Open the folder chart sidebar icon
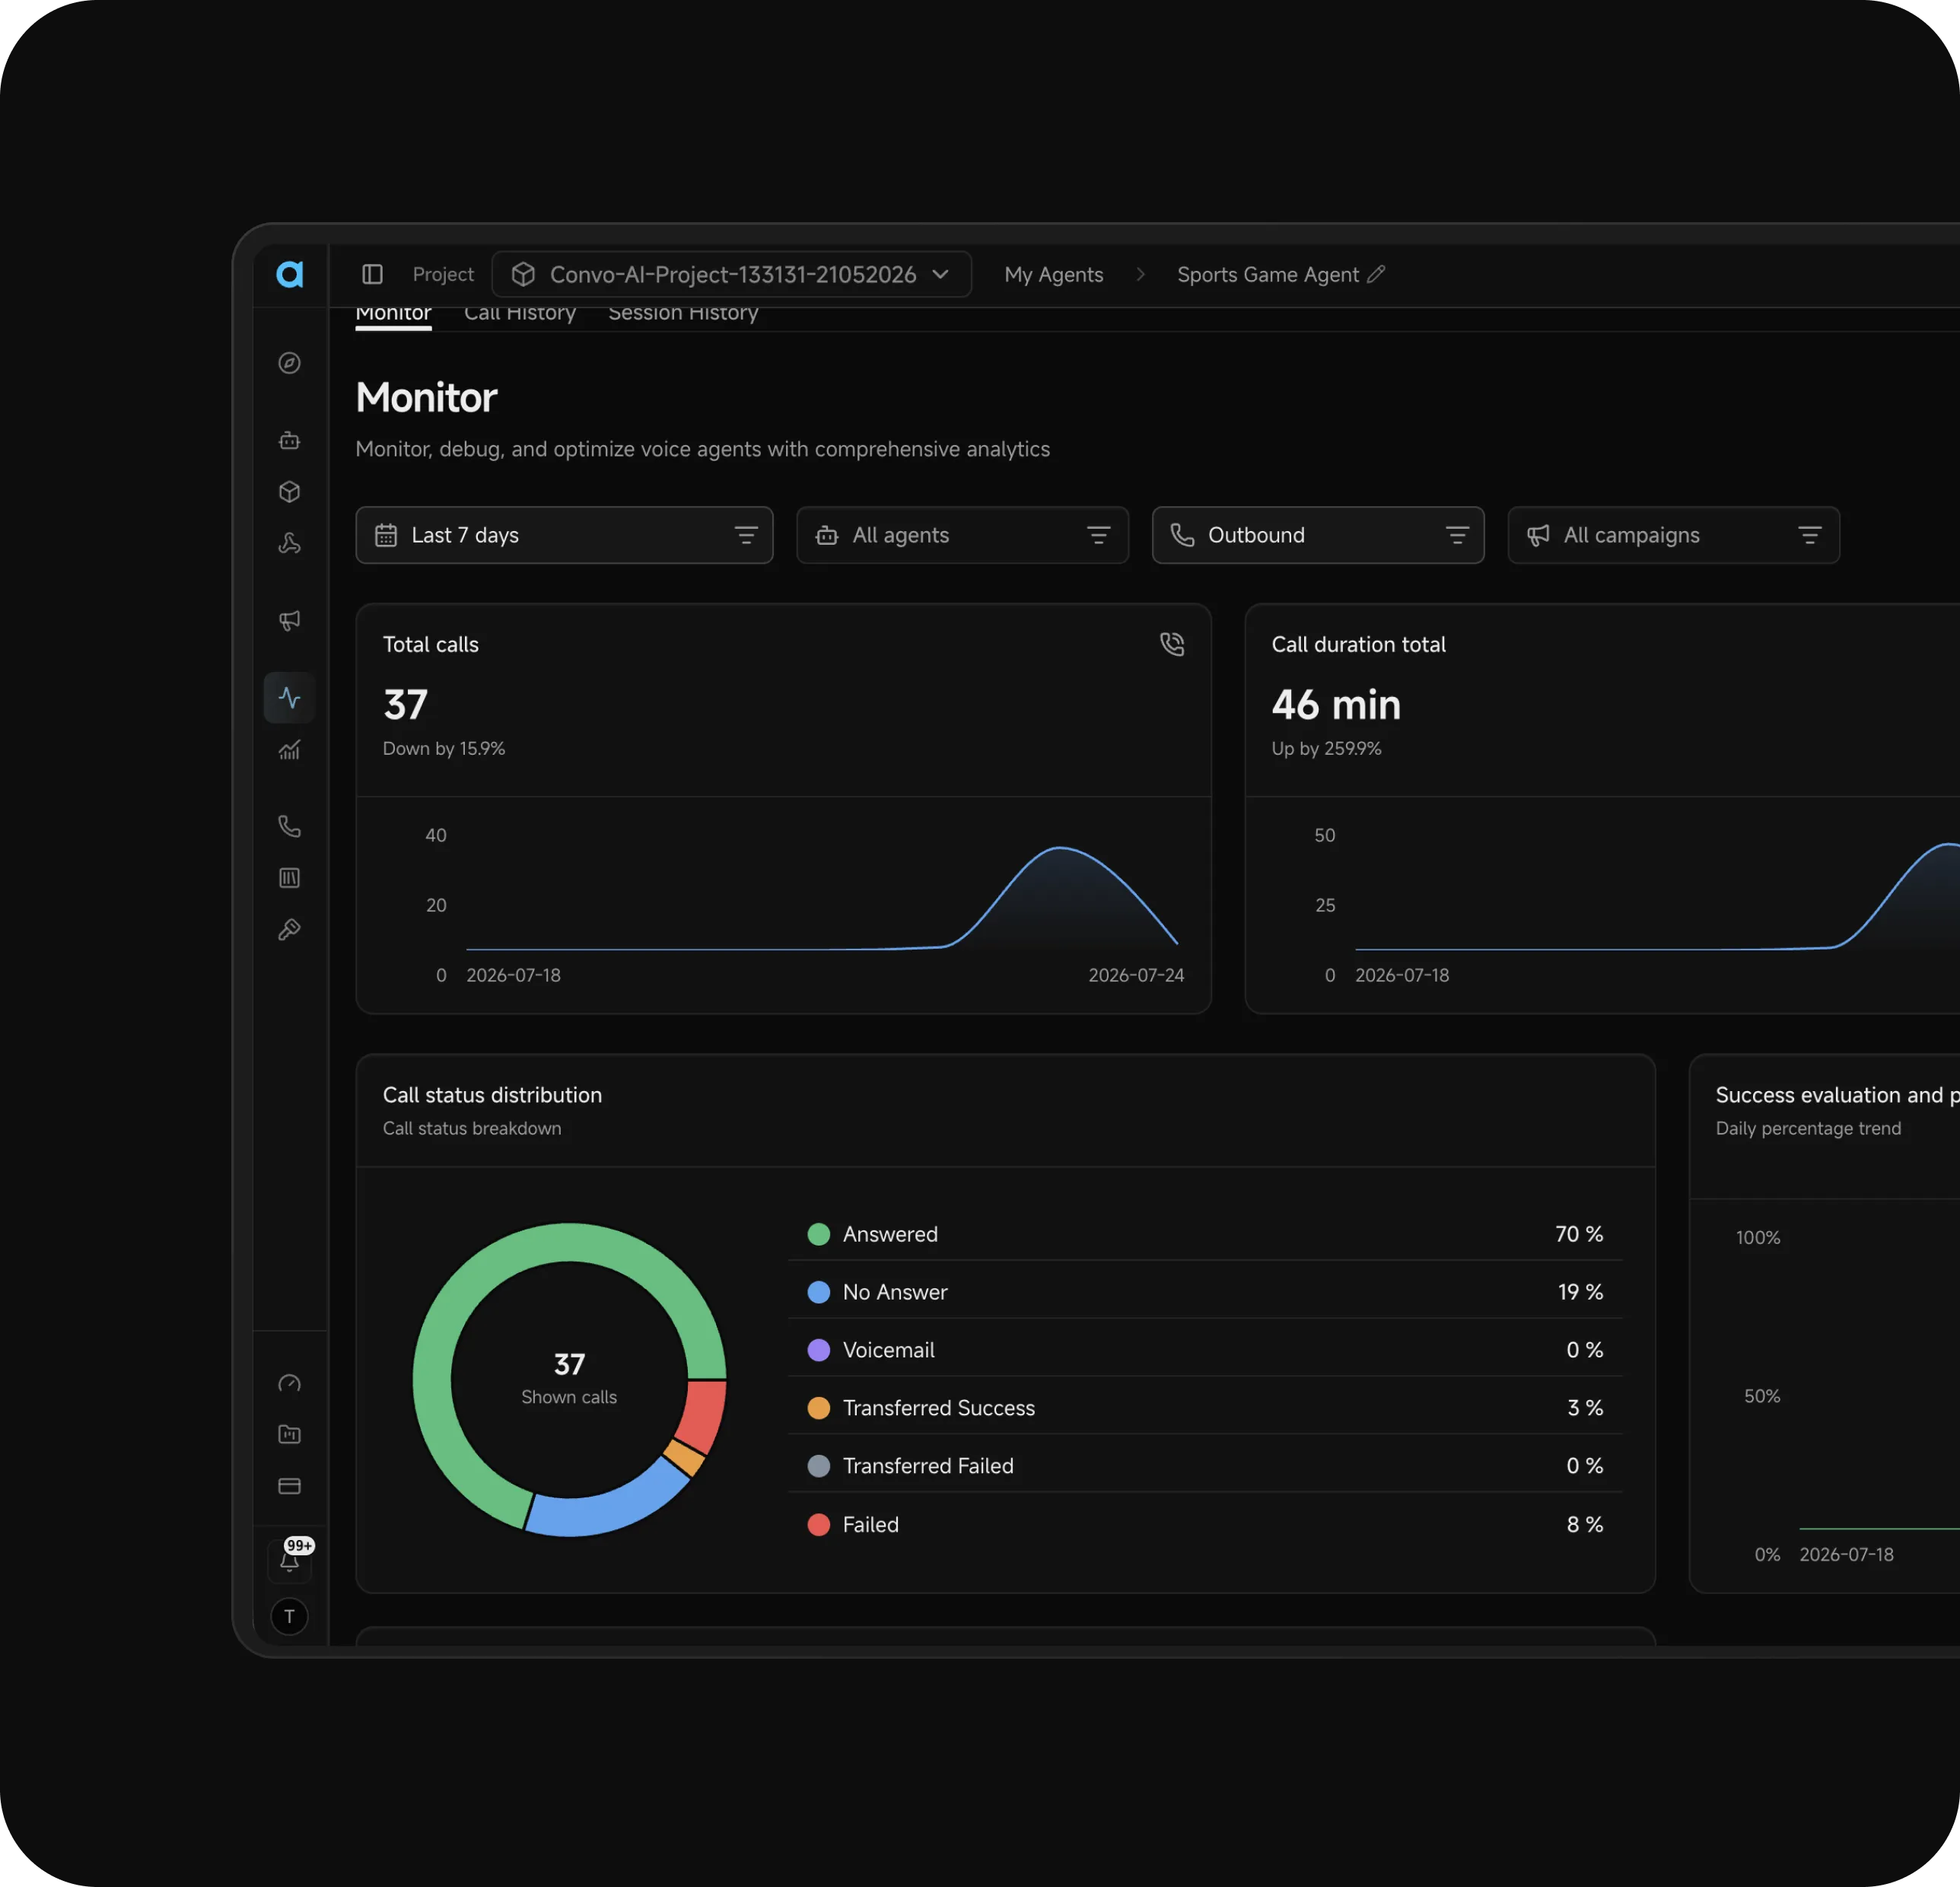Viewport: 1960px width, 1887px height. coord(290,1434)
